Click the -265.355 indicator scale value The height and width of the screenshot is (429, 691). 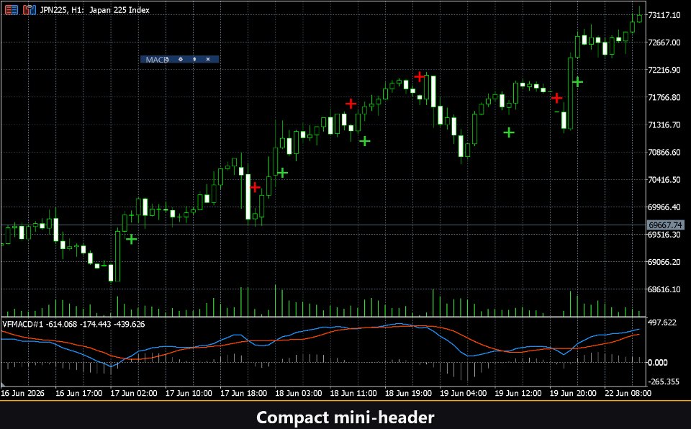[663, 381]
